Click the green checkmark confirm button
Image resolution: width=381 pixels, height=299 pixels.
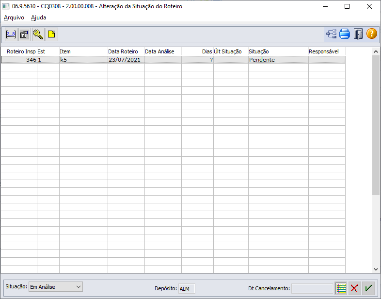coord(368,288)
